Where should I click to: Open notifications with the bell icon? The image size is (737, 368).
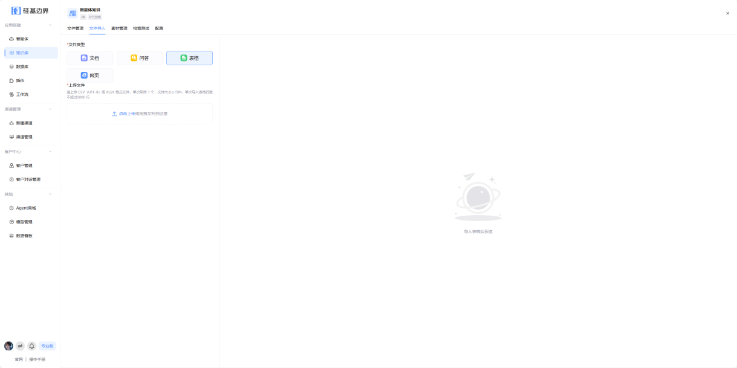click(x=31, y=346)
